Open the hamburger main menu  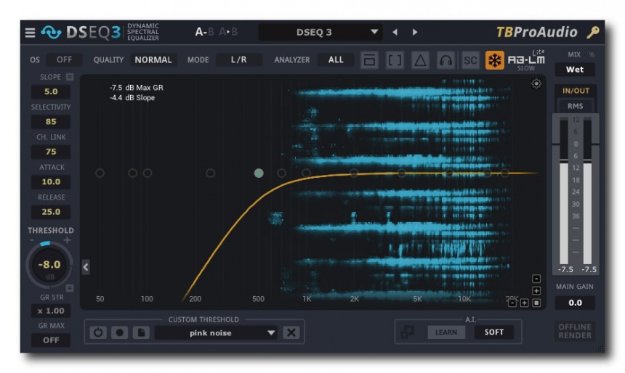(30, 32)
